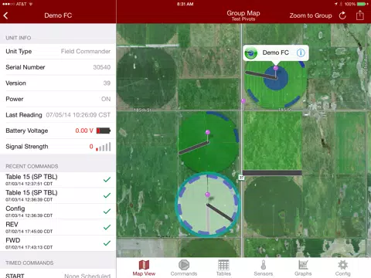Tap the checkmark on the Config command
Image resolution: width=371 pixels, height=278 pixels.
107,212
